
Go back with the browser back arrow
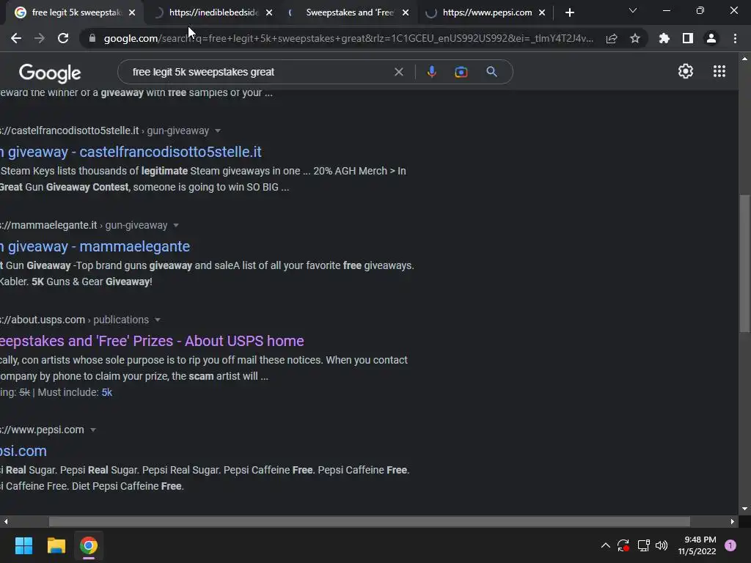click(16, 38)
